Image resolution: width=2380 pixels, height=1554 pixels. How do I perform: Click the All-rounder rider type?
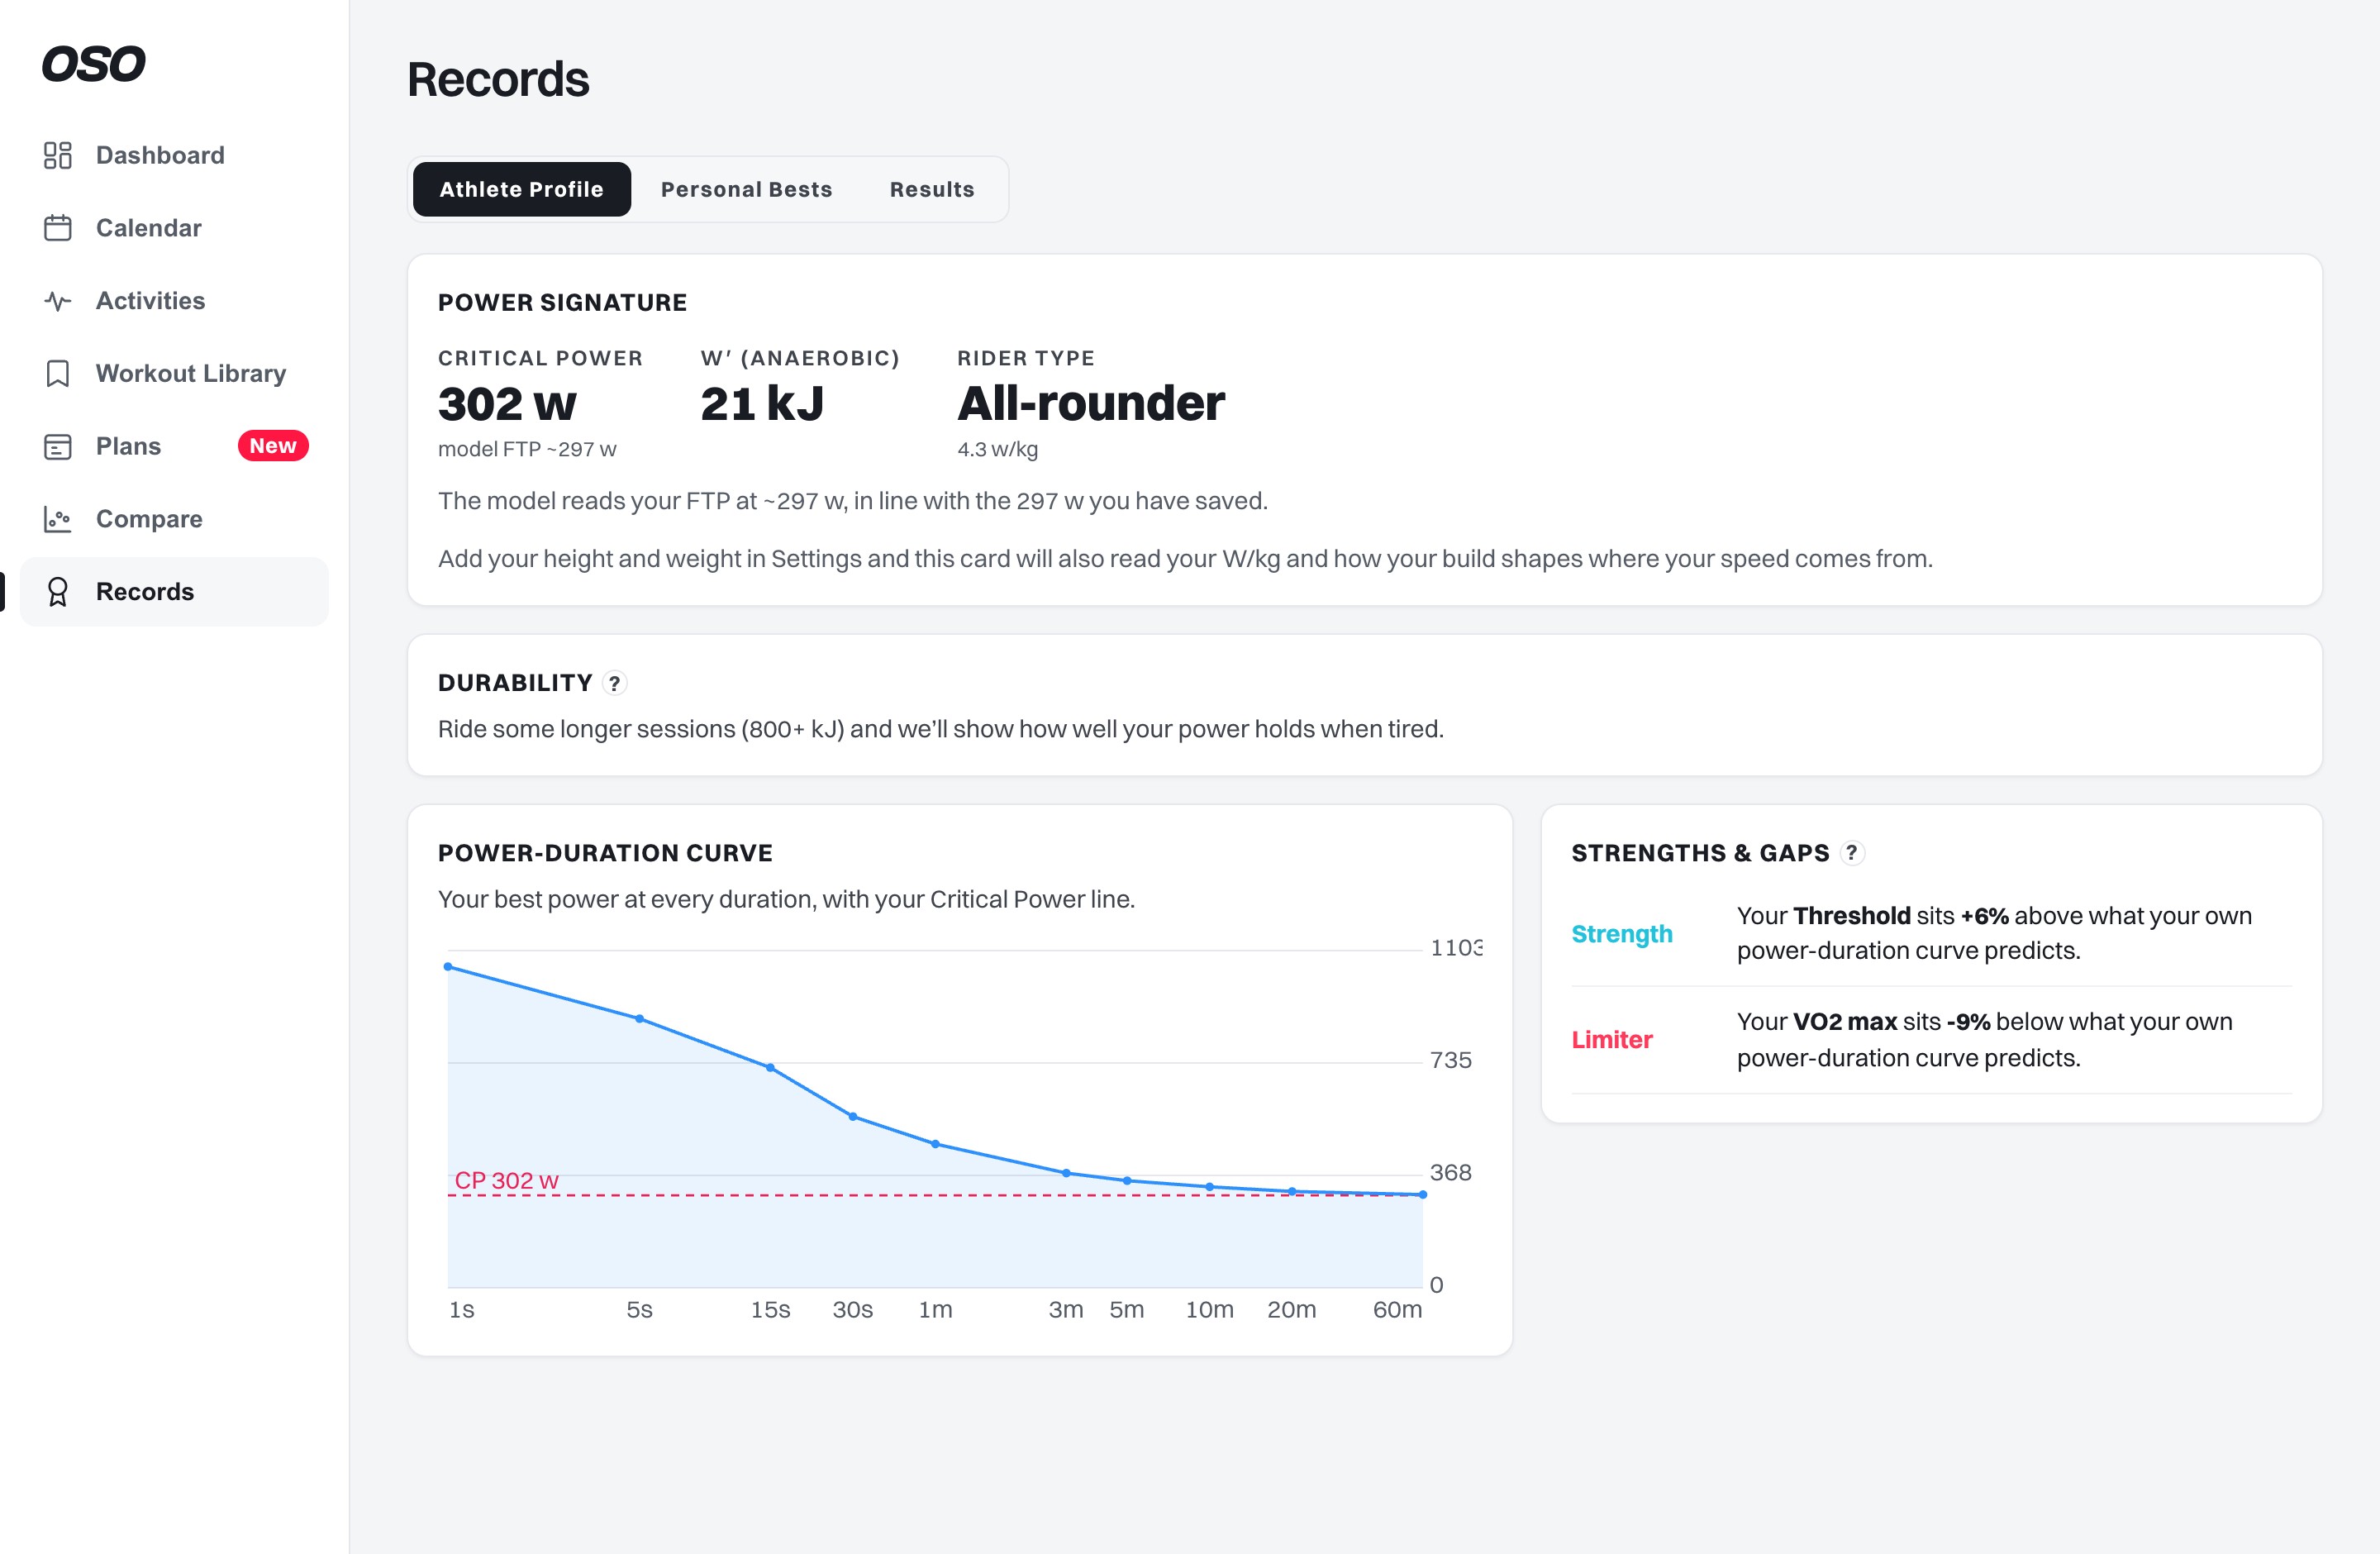click(1091, 404)
